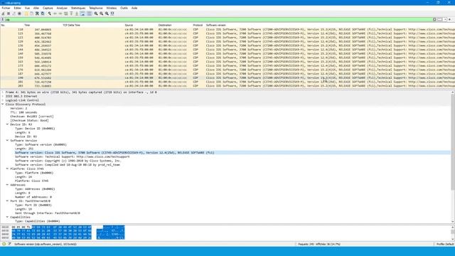
Task: Go back in packet history arrow
Action: 55,14
